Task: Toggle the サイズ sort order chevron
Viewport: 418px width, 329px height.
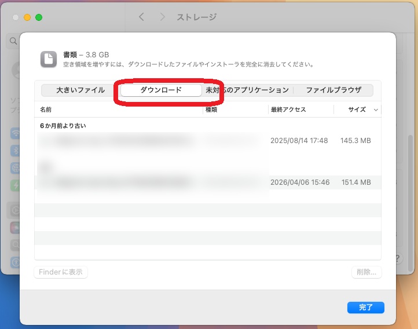Action: coord(376,110)
